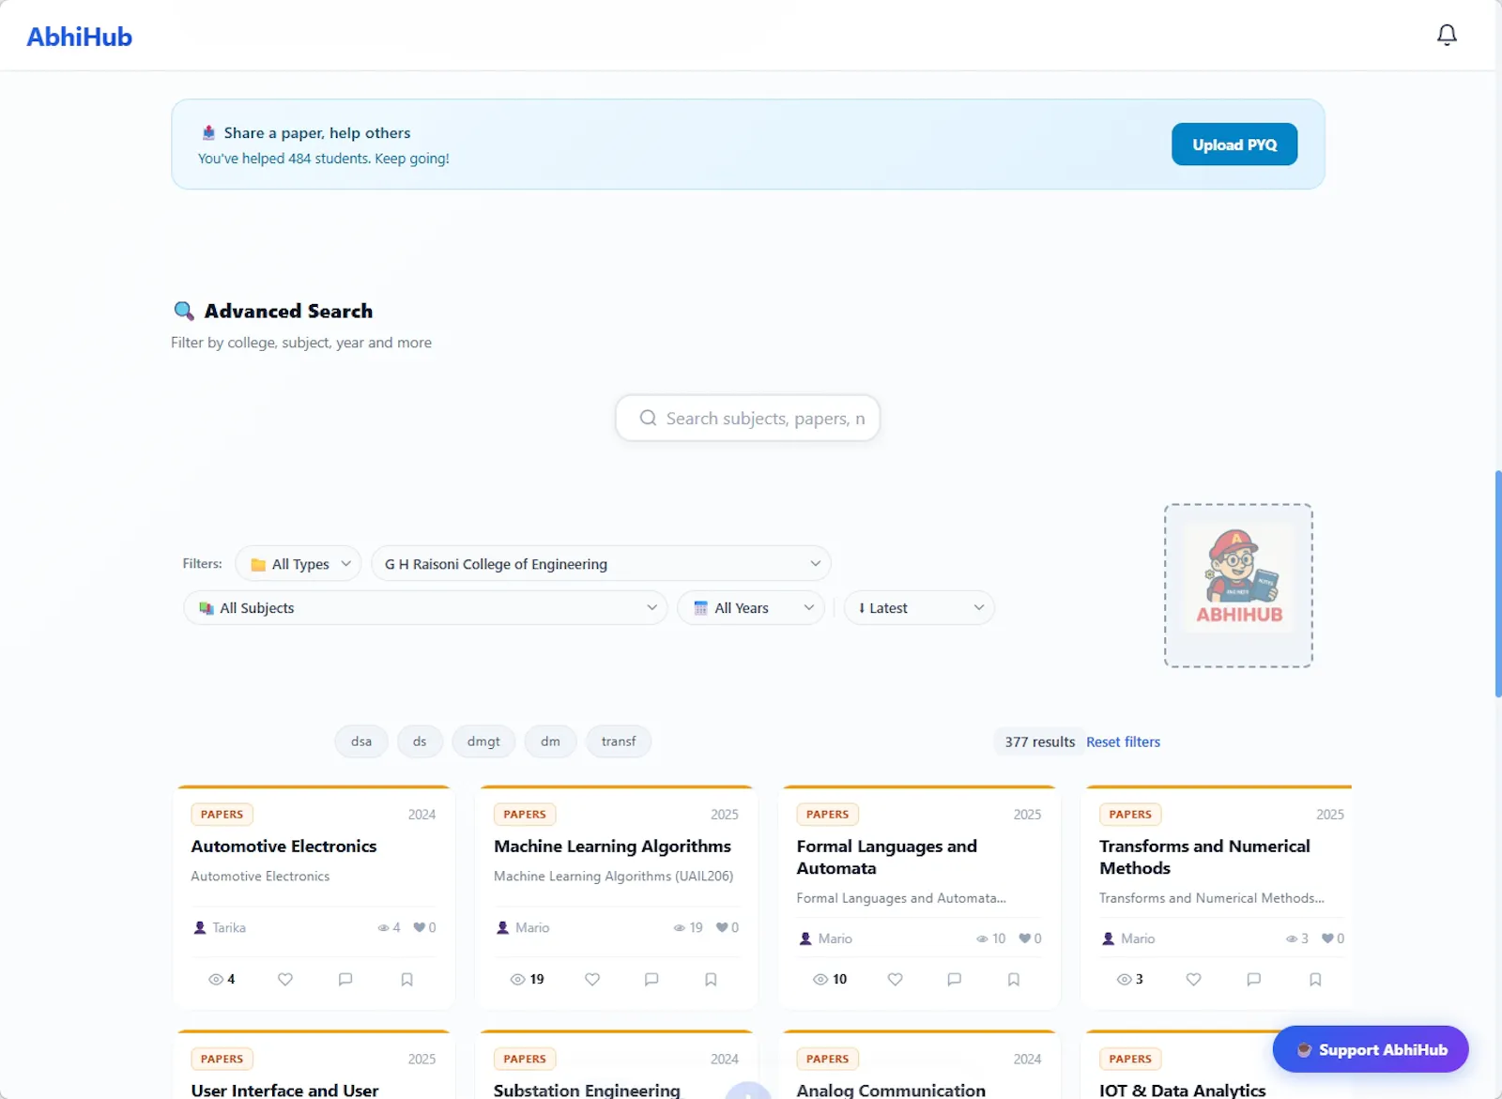The image size is (1502, 1099).
Task: Open the All Years dropdown
Action: [x=751, y=607]
